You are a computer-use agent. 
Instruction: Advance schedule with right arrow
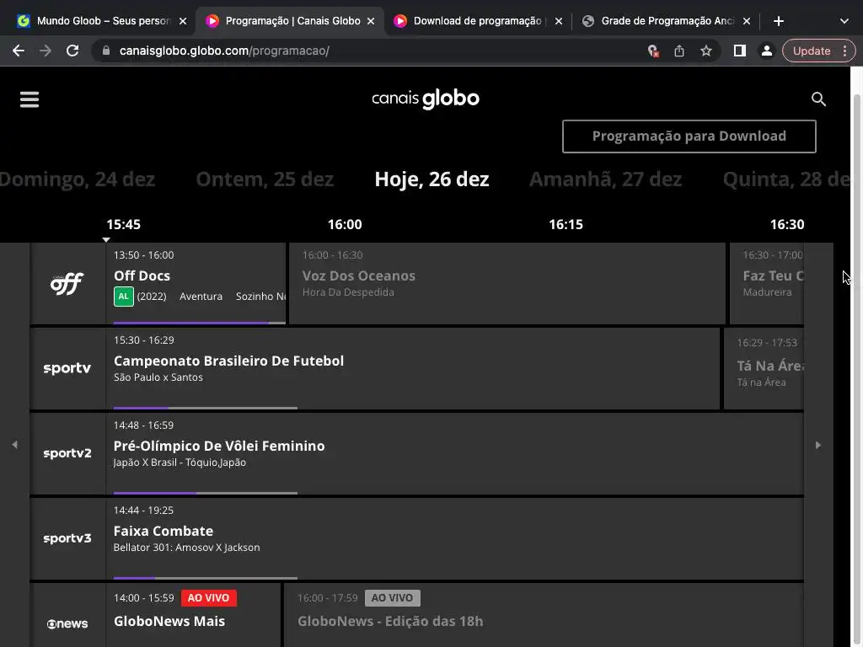[x=817, y=445]
